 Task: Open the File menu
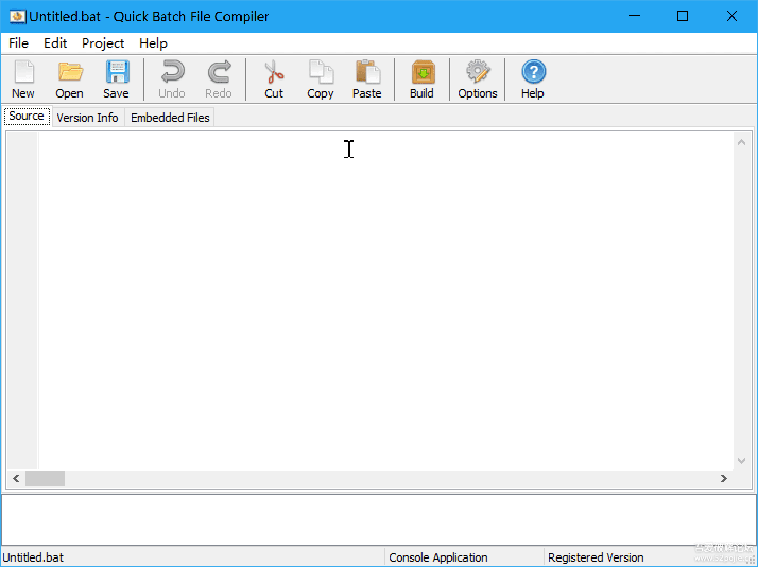coord(19,43)
